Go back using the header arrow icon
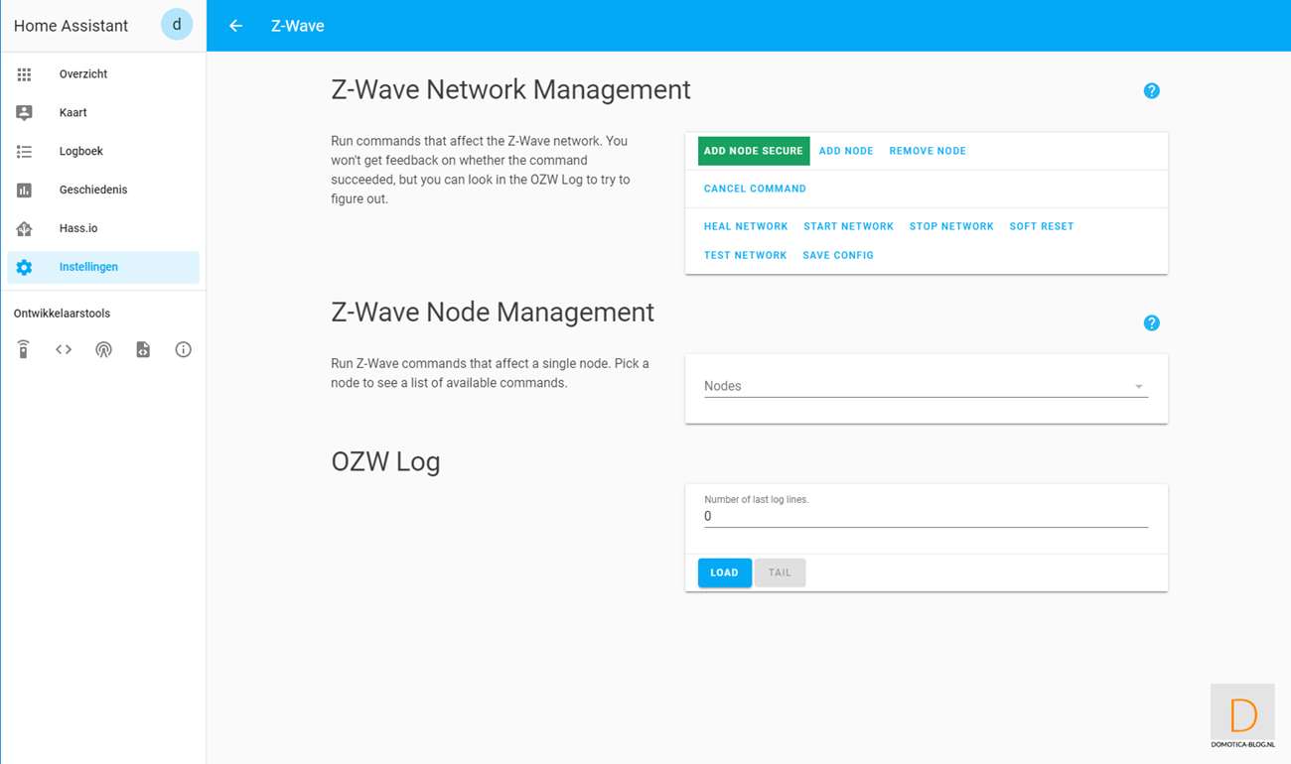 (235, 26)
